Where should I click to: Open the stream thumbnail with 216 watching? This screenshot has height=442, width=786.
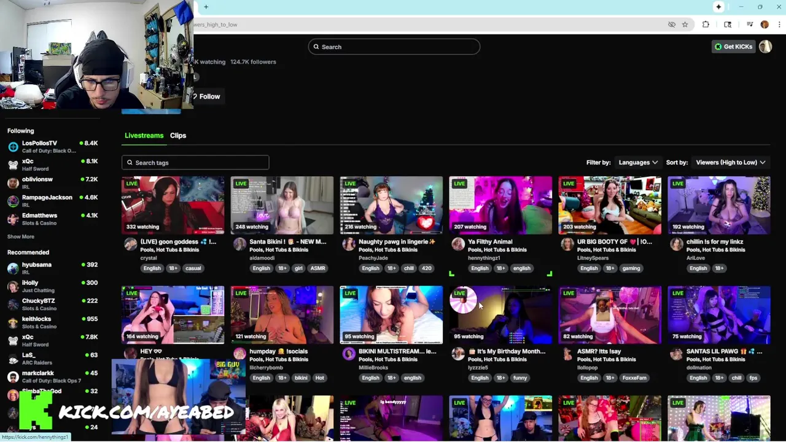click(392, 205)
